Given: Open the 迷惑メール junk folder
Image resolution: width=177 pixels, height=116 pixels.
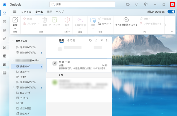Looking at the screenshot, I should (27, 72).
